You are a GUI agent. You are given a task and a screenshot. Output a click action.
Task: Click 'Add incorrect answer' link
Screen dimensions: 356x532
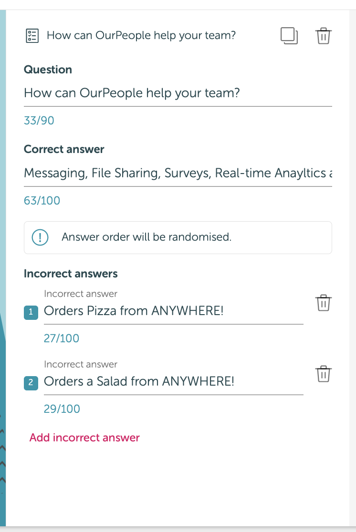click(x=84, y=438)
